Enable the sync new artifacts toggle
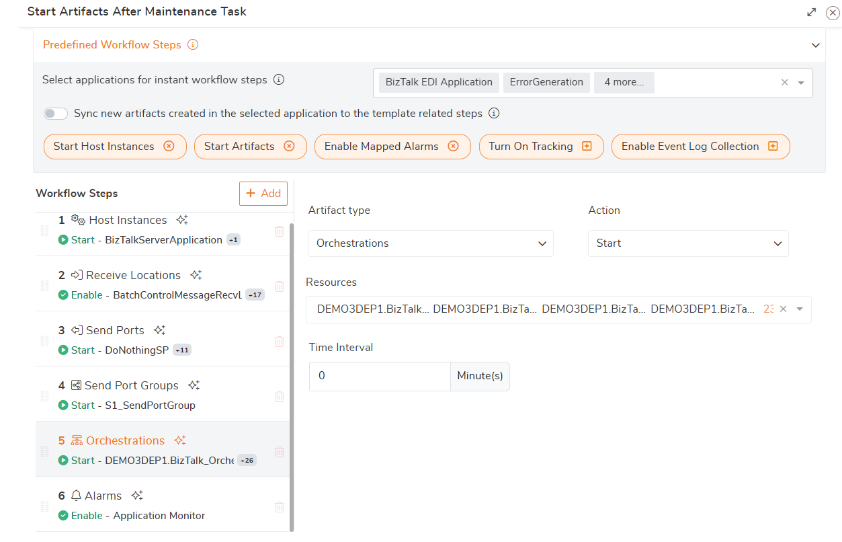The image size is (842, 542). (x=55, y=113)
